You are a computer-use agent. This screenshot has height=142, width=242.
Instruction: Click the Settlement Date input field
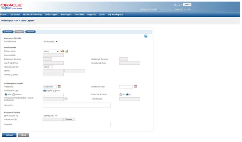tap(126, 87)
